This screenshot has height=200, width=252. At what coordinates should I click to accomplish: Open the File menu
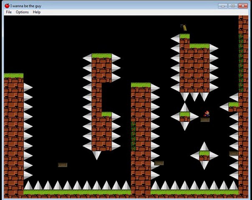tap(9, 12)
